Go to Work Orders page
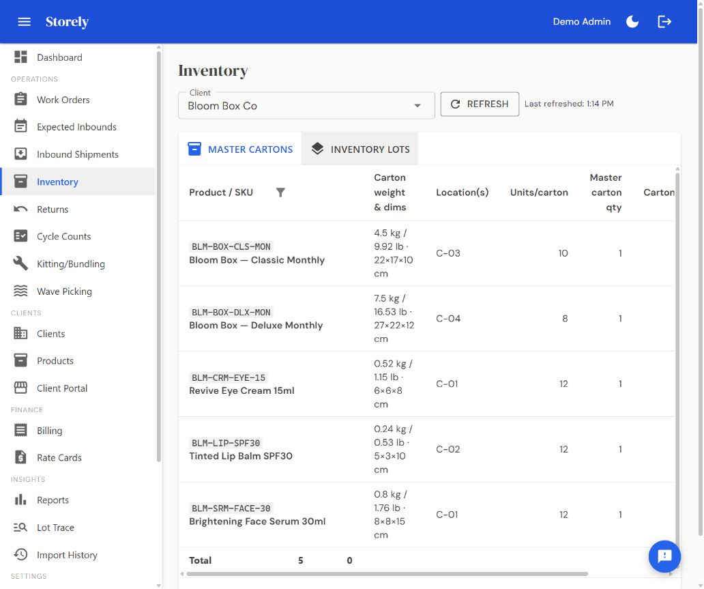 [78, 100]
